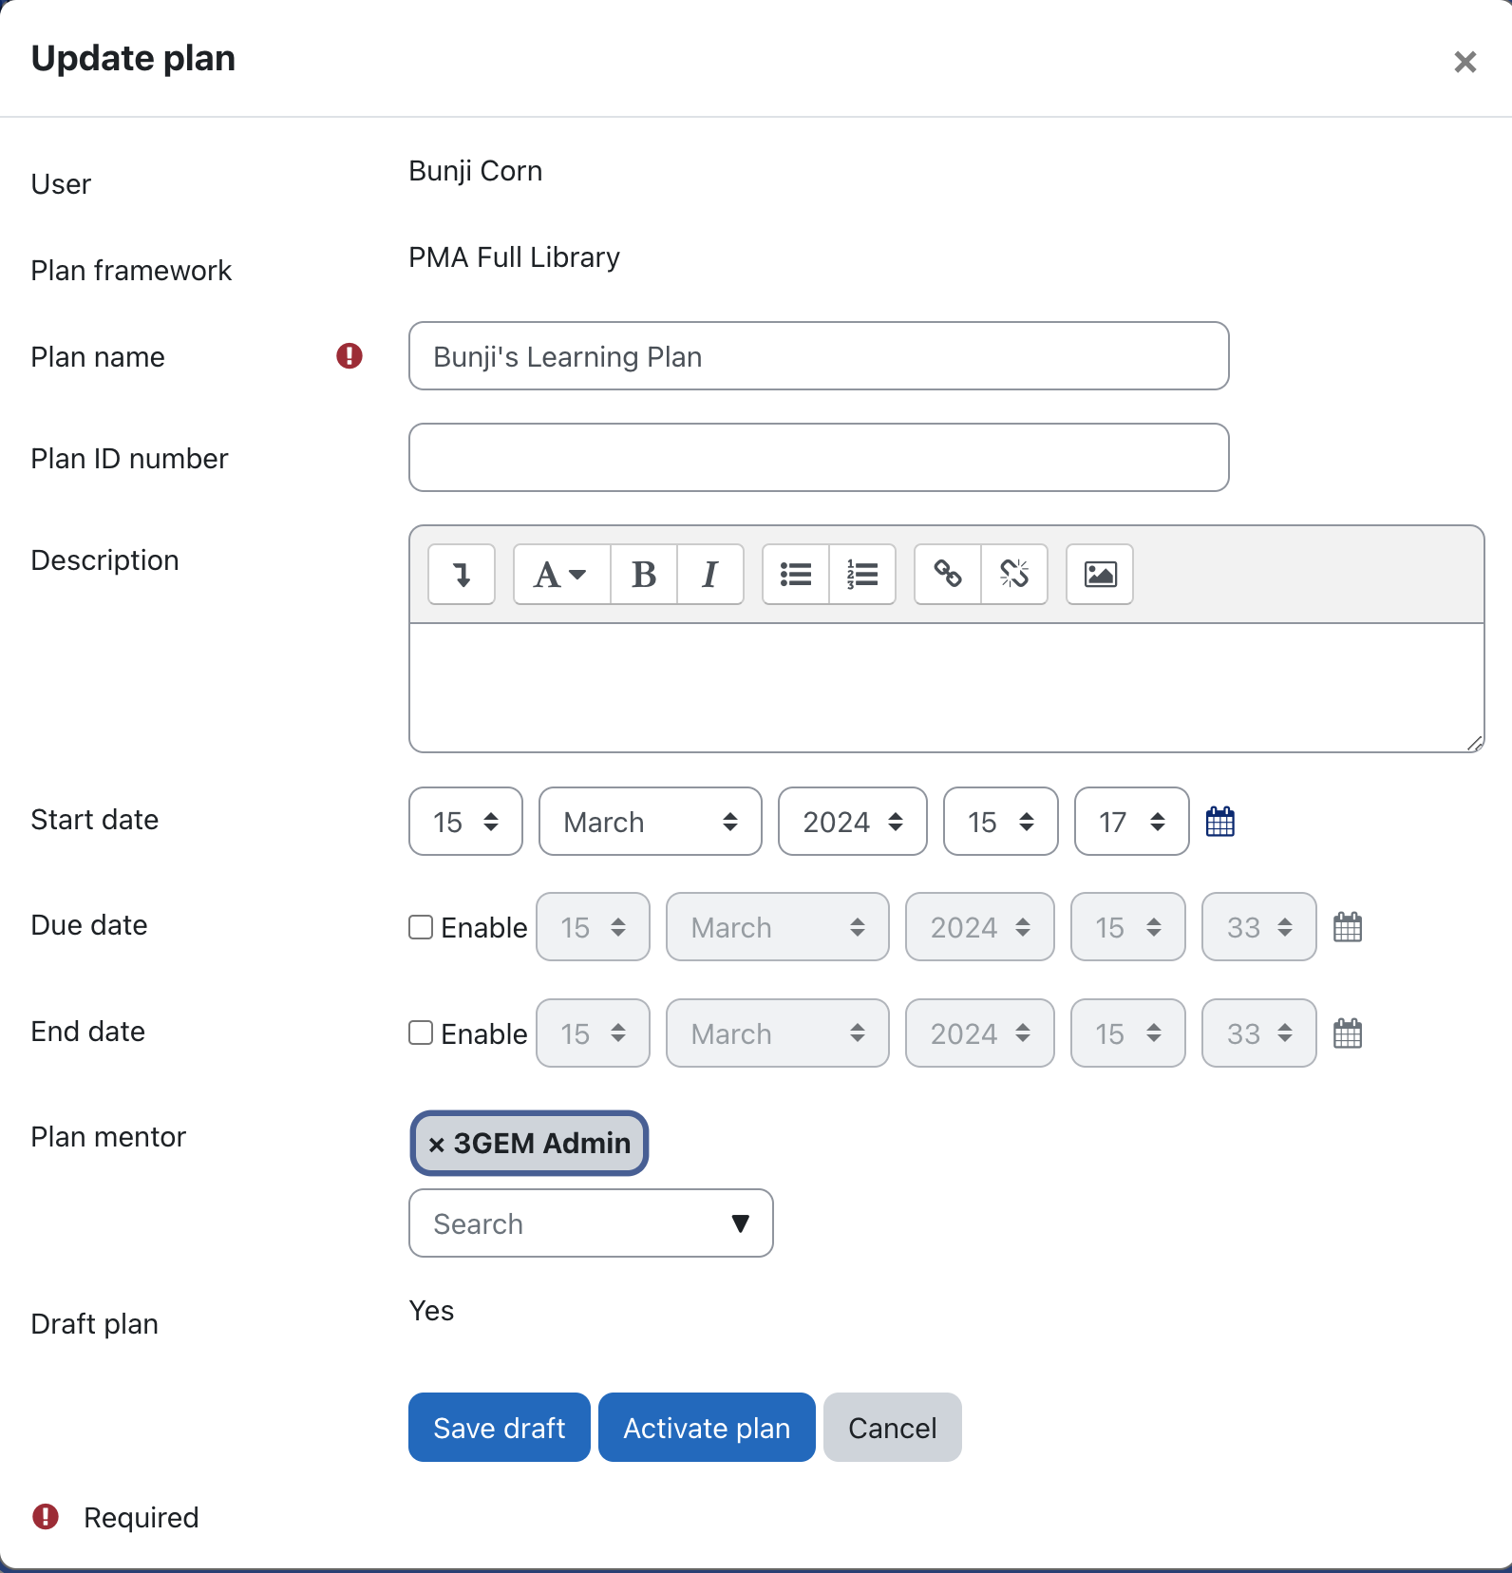Click the 'Start date' field label

(x=95, y=820)
